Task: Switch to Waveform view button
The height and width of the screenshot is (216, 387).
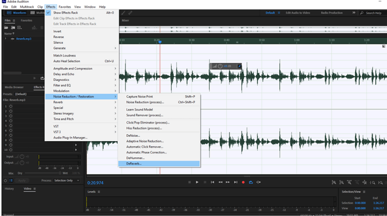Action: (x=16, y=13)
